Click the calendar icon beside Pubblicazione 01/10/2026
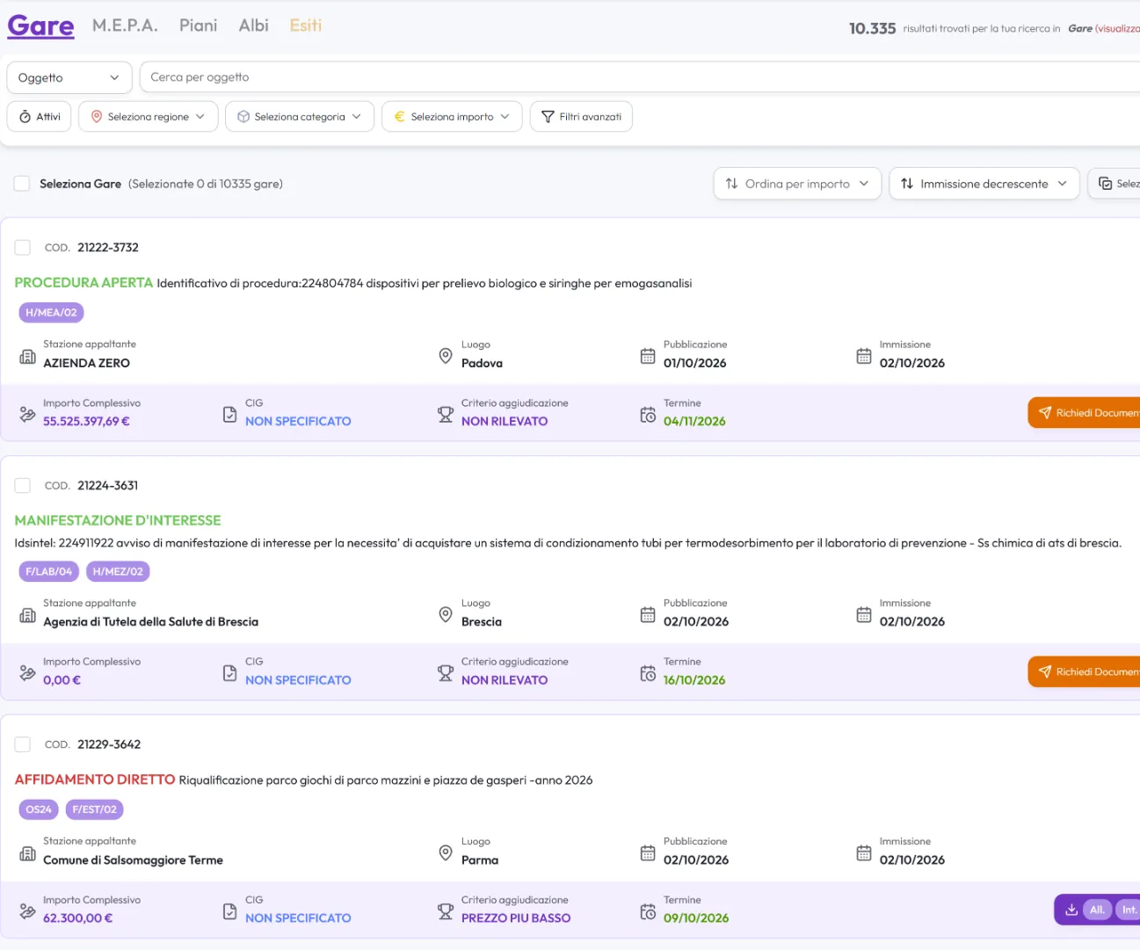Image resolution: width=1140 pixels, height=950 pixels. (648, 356)
